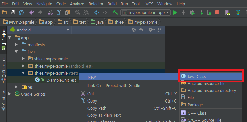Open the Project panel gear settings

(152, 30)
